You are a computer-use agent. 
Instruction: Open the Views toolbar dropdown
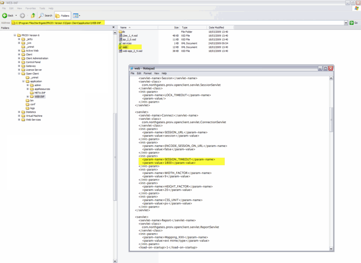coord(76,16)
